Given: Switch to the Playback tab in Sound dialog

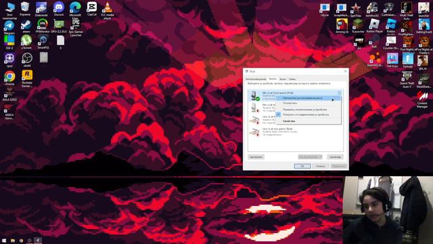Looking at the screenshot, I should pos(256,79).
